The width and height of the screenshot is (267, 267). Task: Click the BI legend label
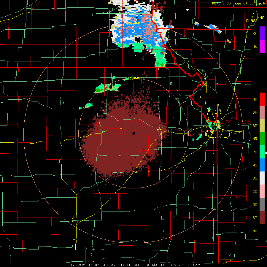pos(255,218)
